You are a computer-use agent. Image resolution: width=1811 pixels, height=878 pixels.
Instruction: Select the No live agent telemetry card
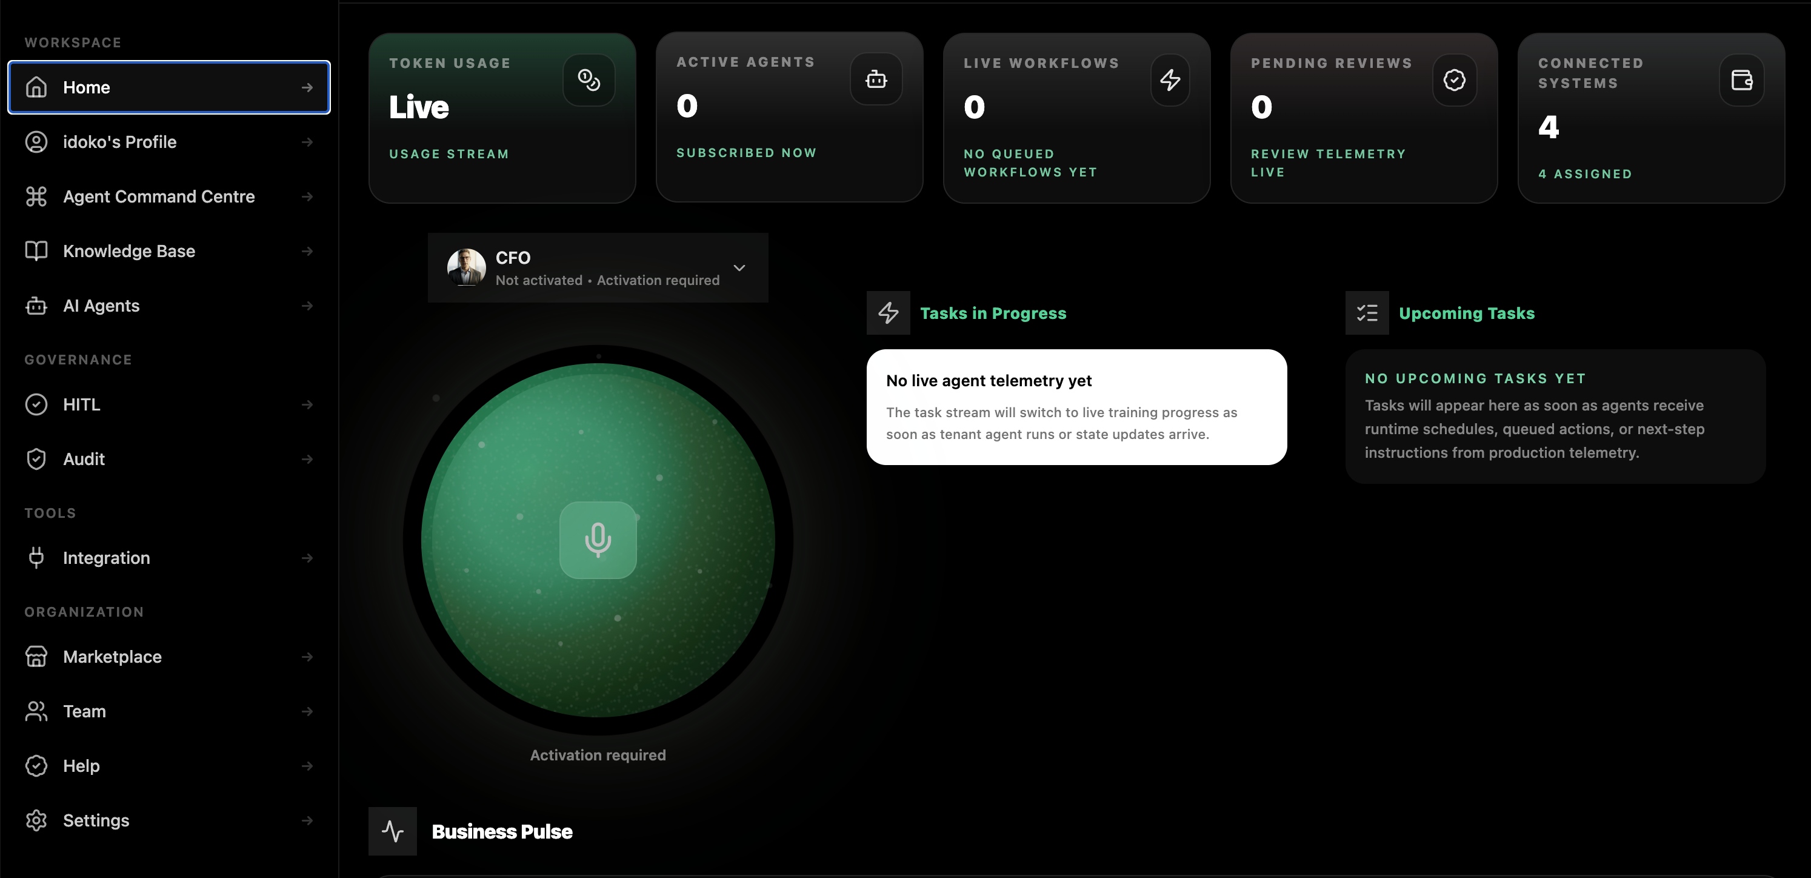(x=1076, y=407)
